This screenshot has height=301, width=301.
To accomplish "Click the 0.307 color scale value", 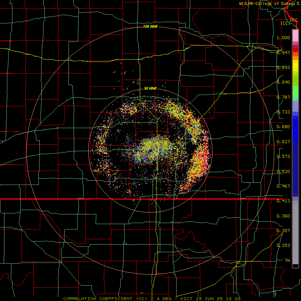I will coord(283,231).
